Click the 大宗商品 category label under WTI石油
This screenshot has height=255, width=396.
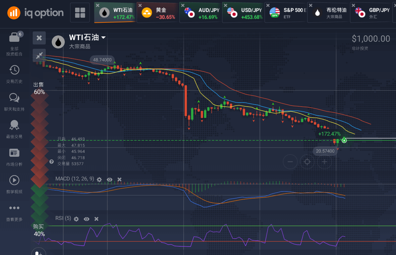[x=79, y=46]
